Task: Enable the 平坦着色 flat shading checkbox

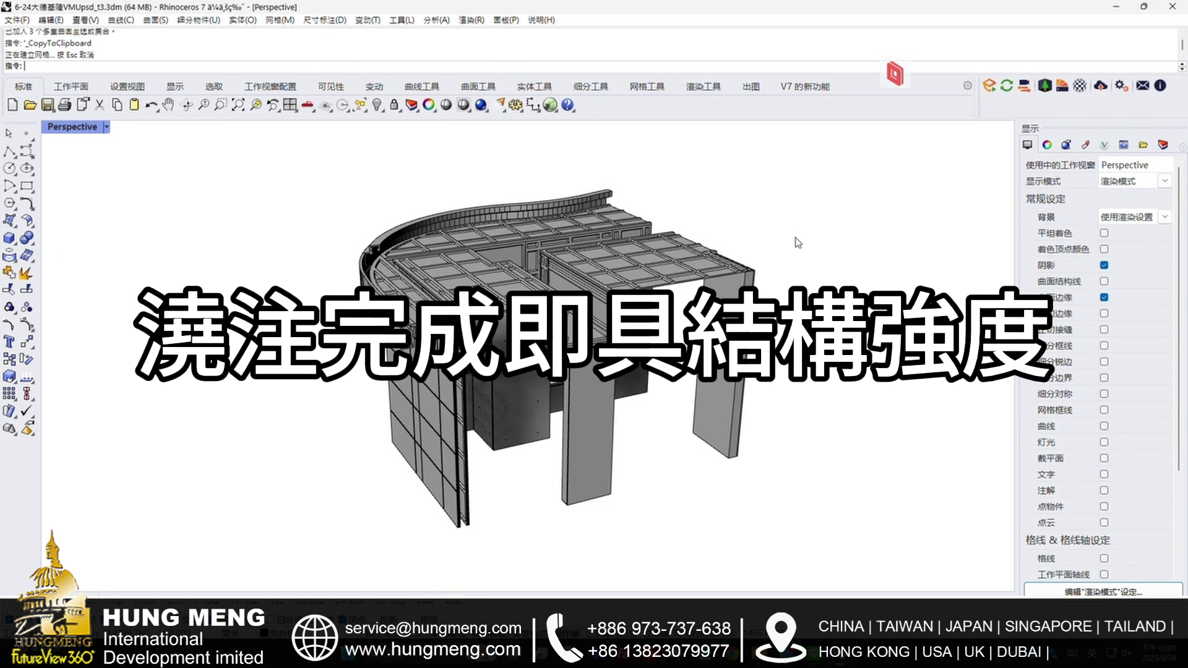Action: pyautogui.click(x=1104, y=233)
